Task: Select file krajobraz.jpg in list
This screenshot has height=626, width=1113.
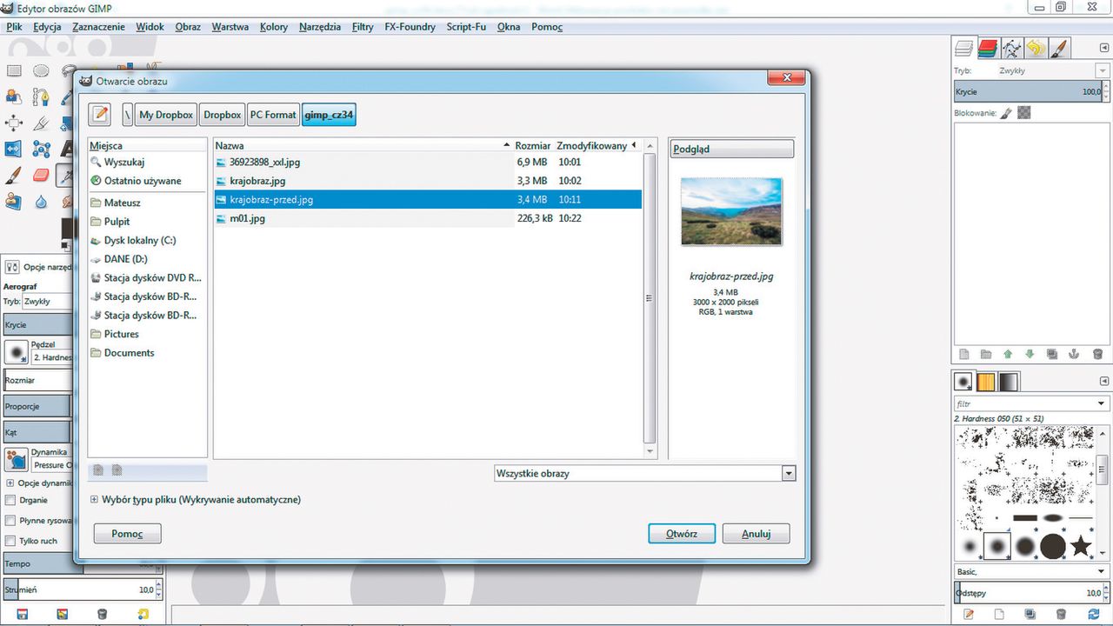Action: click(x=427, y=181)
